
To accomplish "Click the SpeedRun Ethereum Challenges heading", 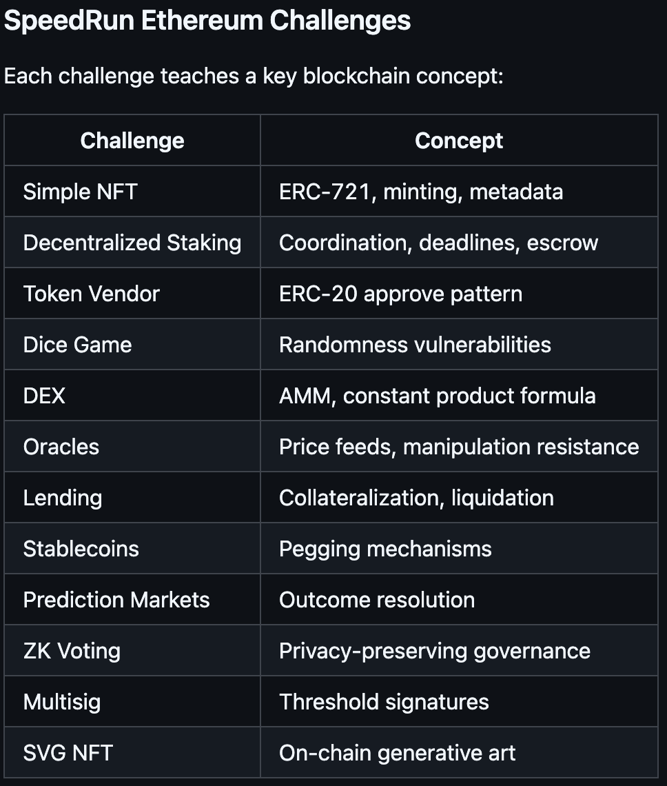I will pyautogui.click(x=207, y=21).
